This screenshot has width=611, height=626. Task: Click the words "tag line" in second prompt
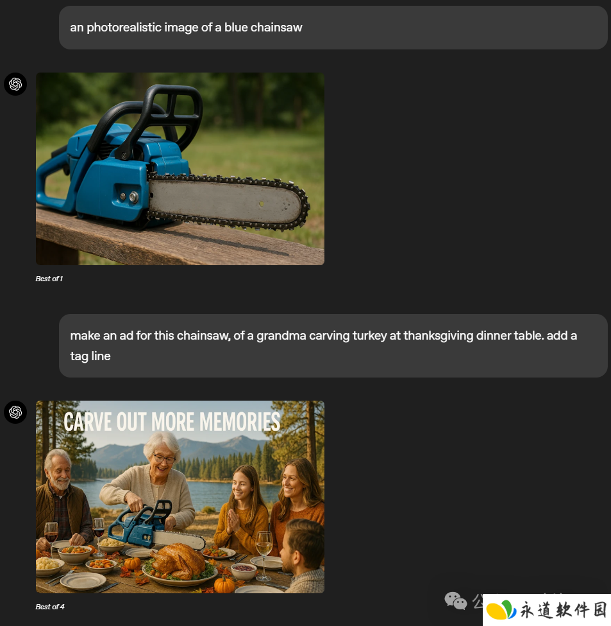point(90,356)
